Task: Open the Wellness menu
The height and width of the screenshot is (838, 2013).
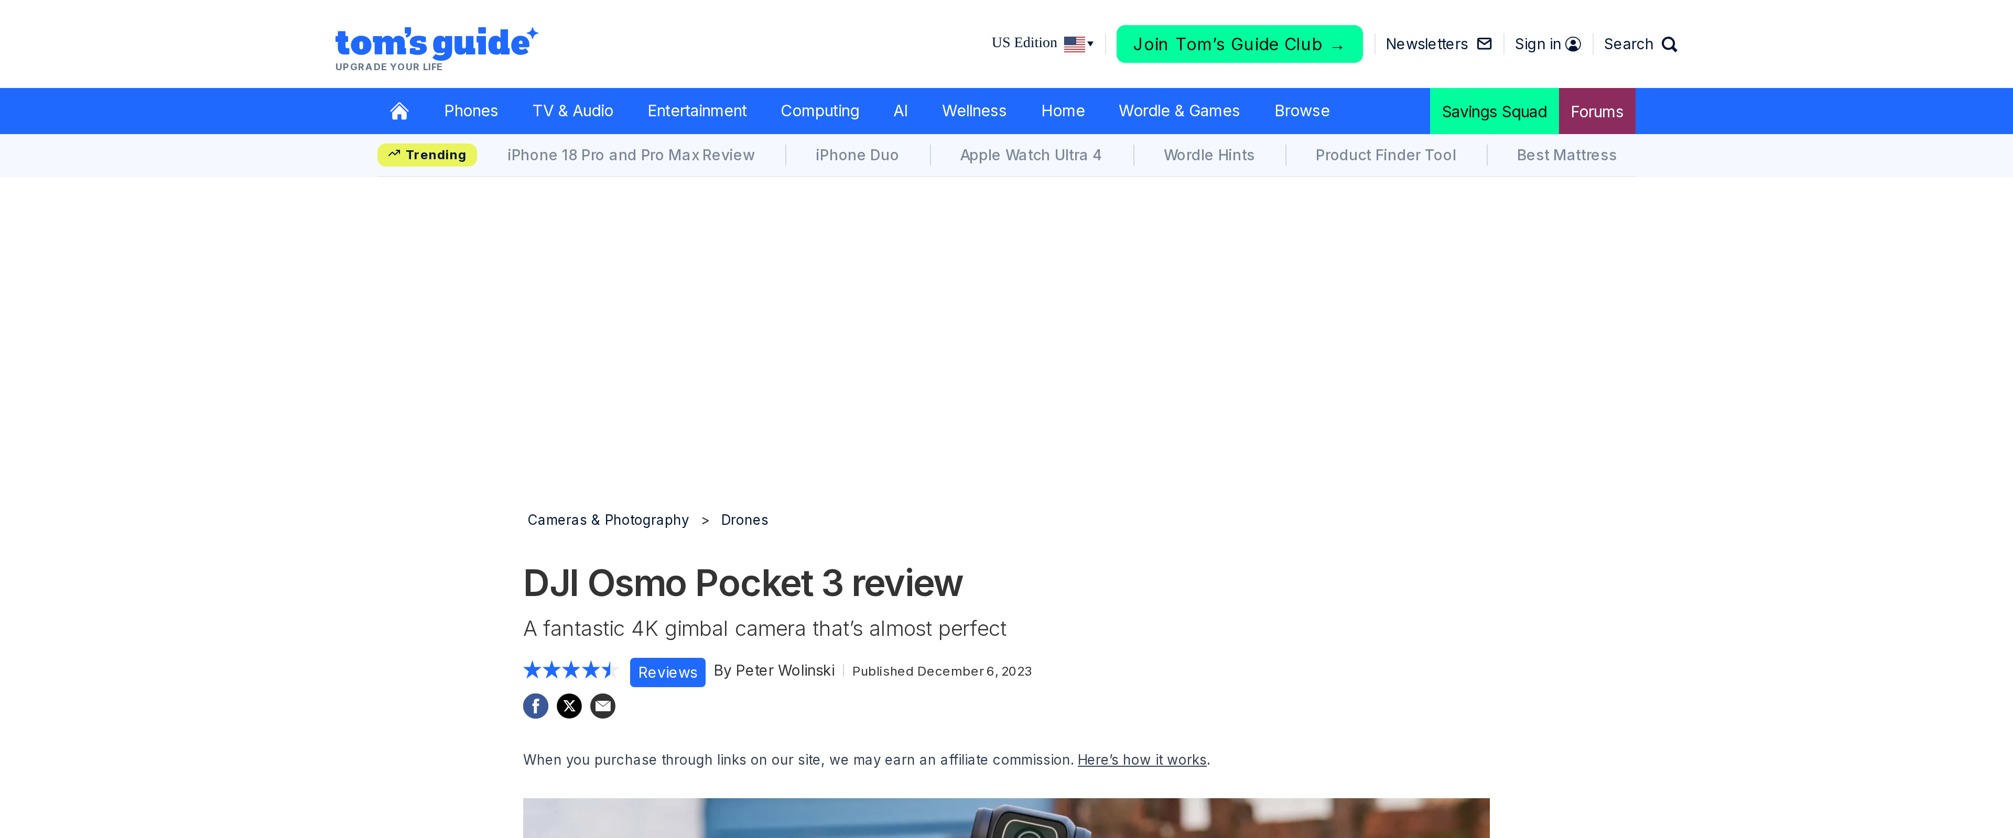Action: (x=975, y=111)
